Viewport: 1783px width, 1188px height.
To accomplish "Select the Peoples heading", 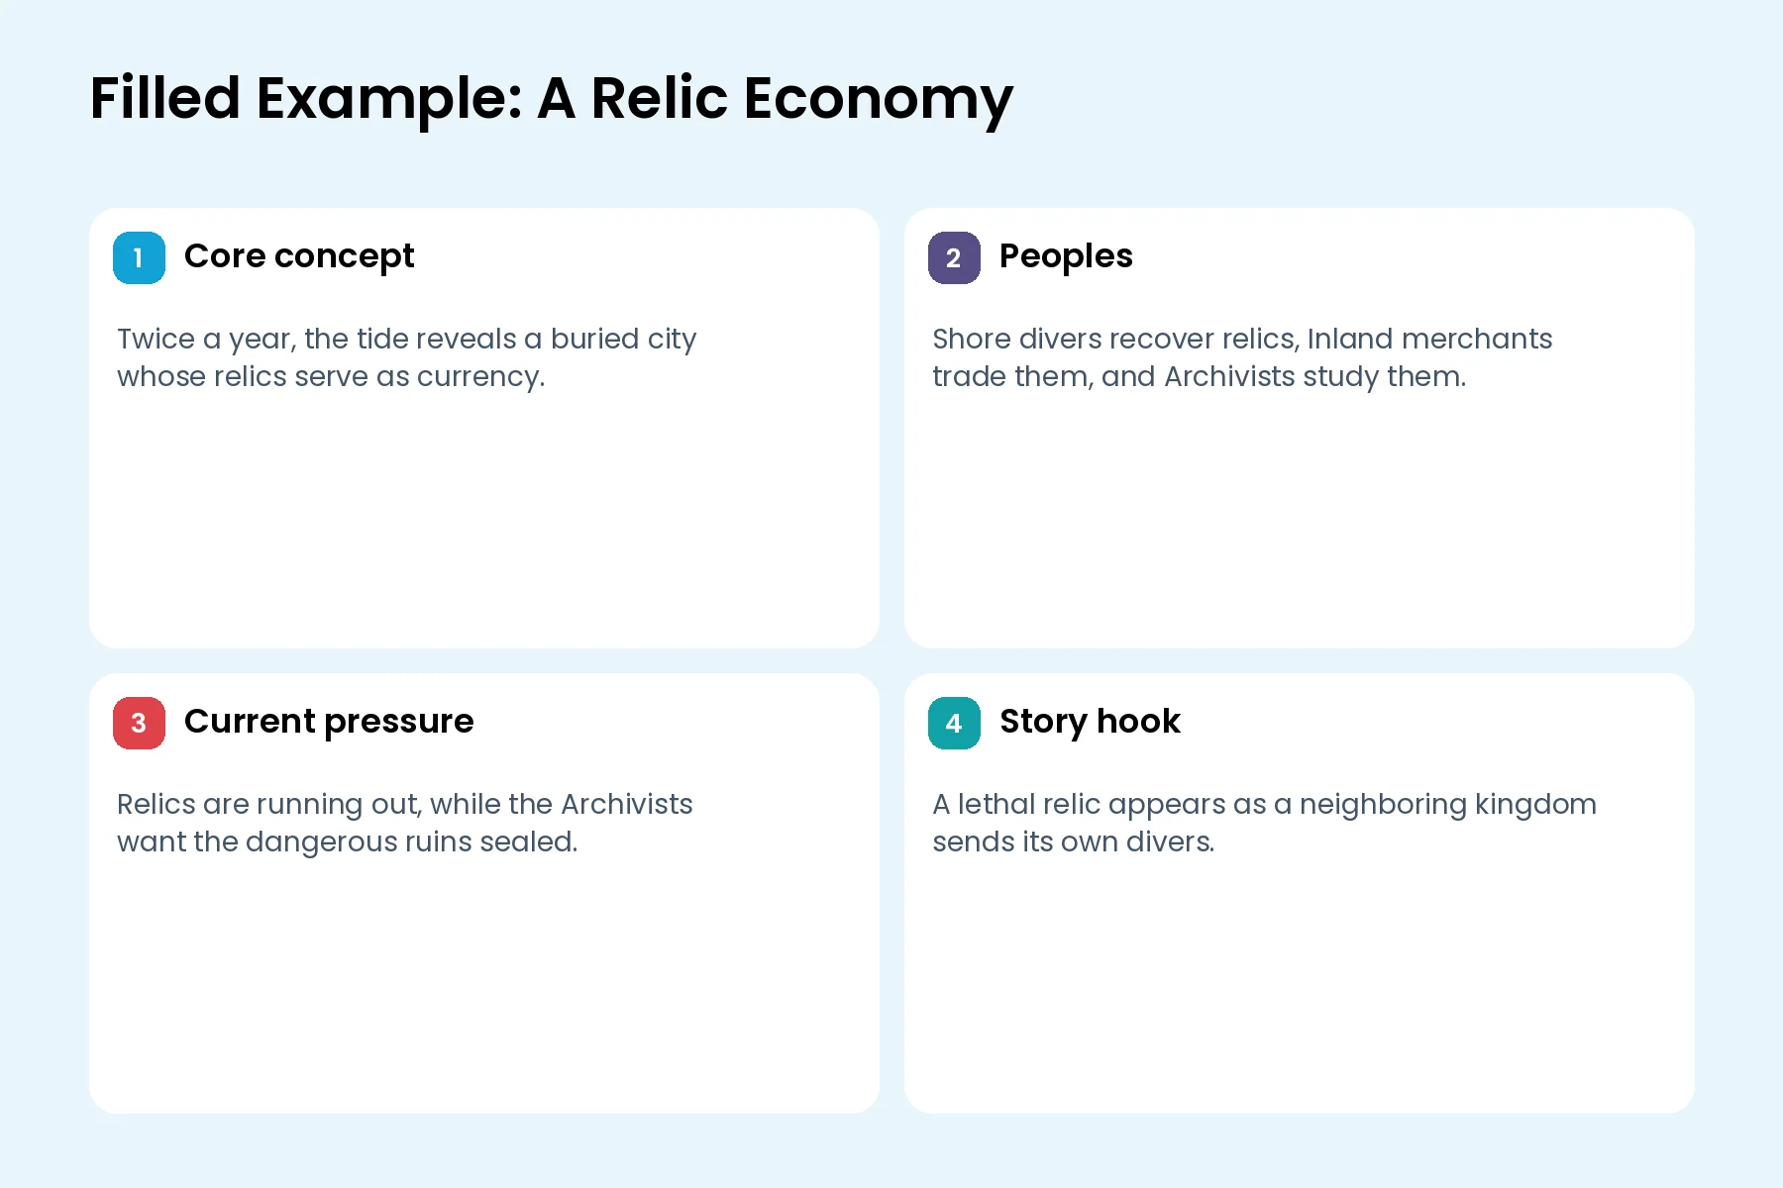I will coord(1066,256).
